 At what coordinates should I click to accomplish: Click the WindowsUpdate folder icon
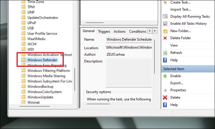pyautogui.click(x=23, y=97)
